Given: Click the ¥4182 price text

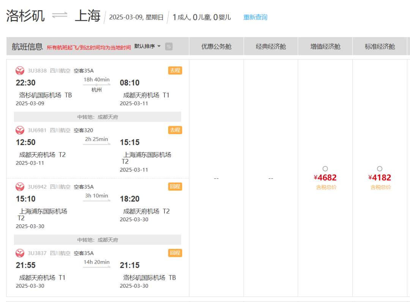Looking at the screenshot, I should [x=380, y=178].
